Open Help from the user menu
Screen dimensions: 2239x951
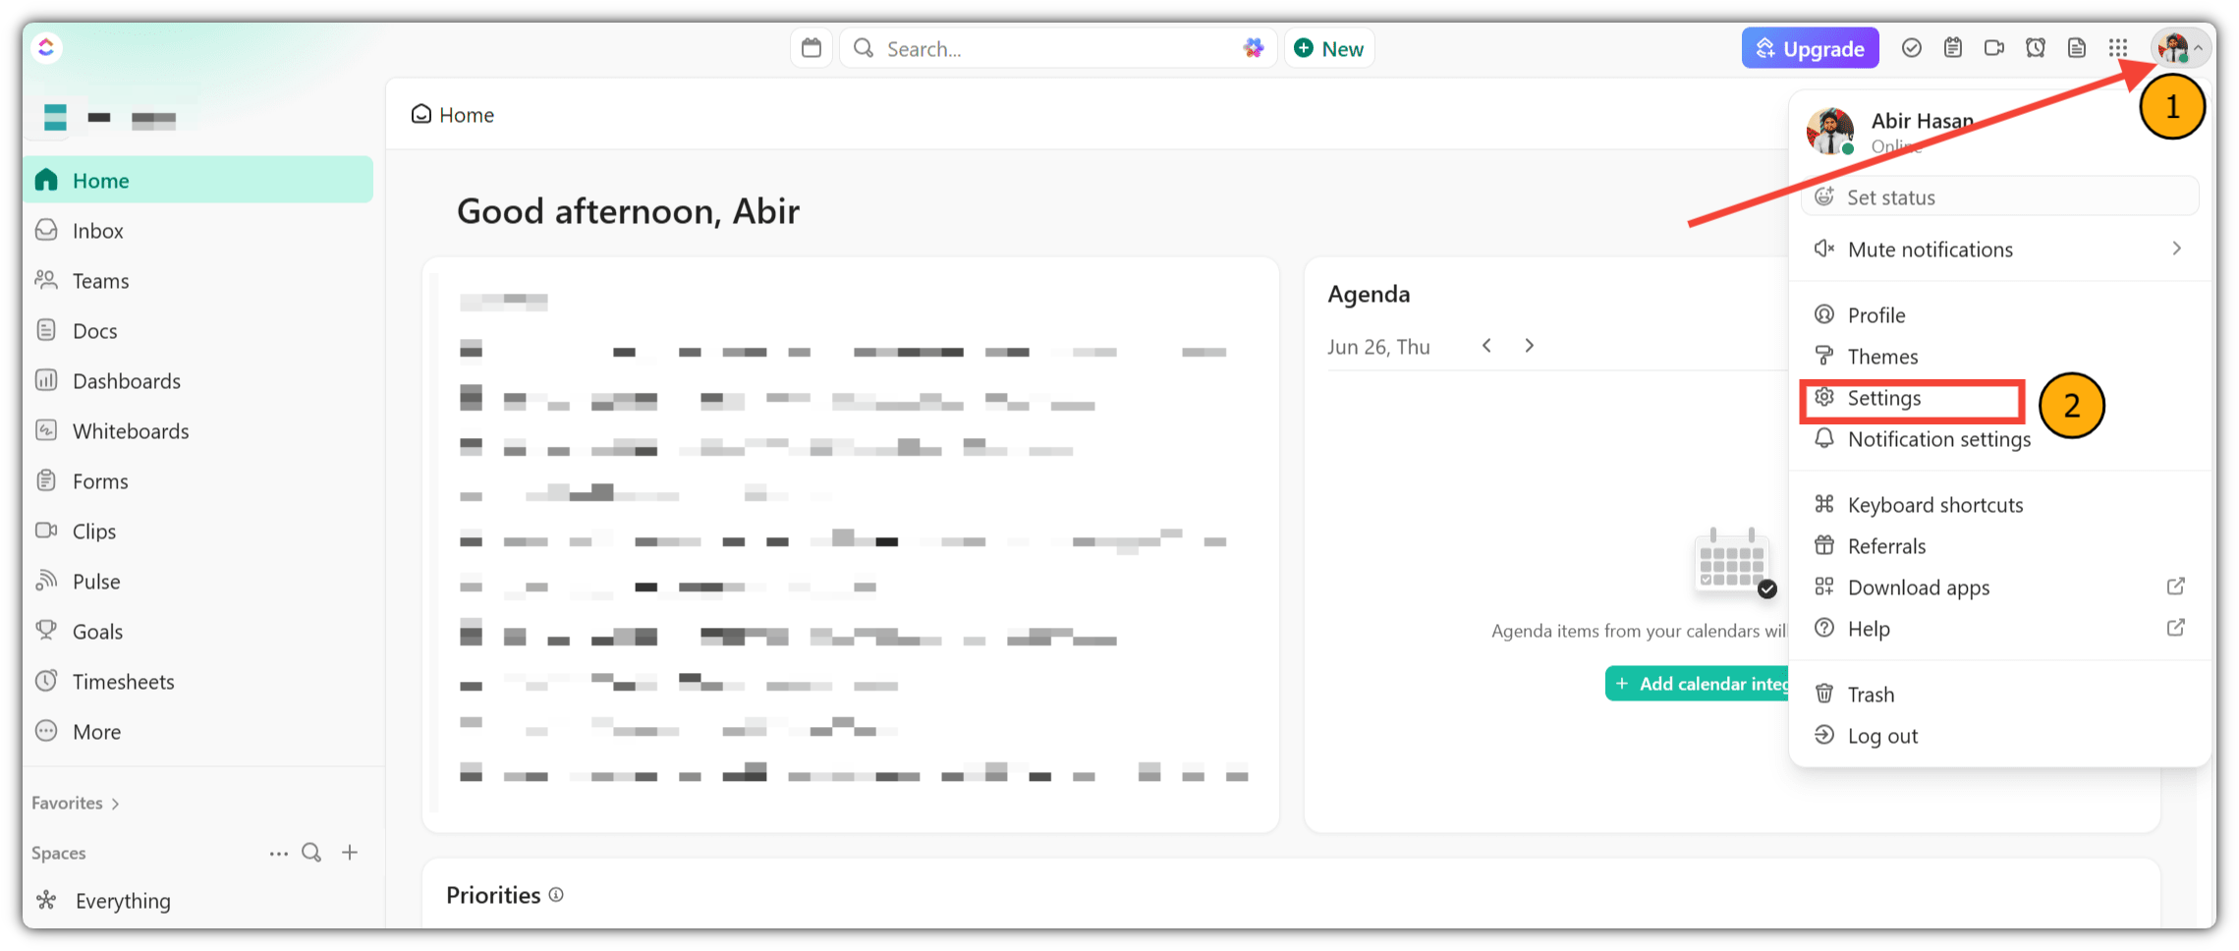pyautogui.click(x=1999, y=629)
